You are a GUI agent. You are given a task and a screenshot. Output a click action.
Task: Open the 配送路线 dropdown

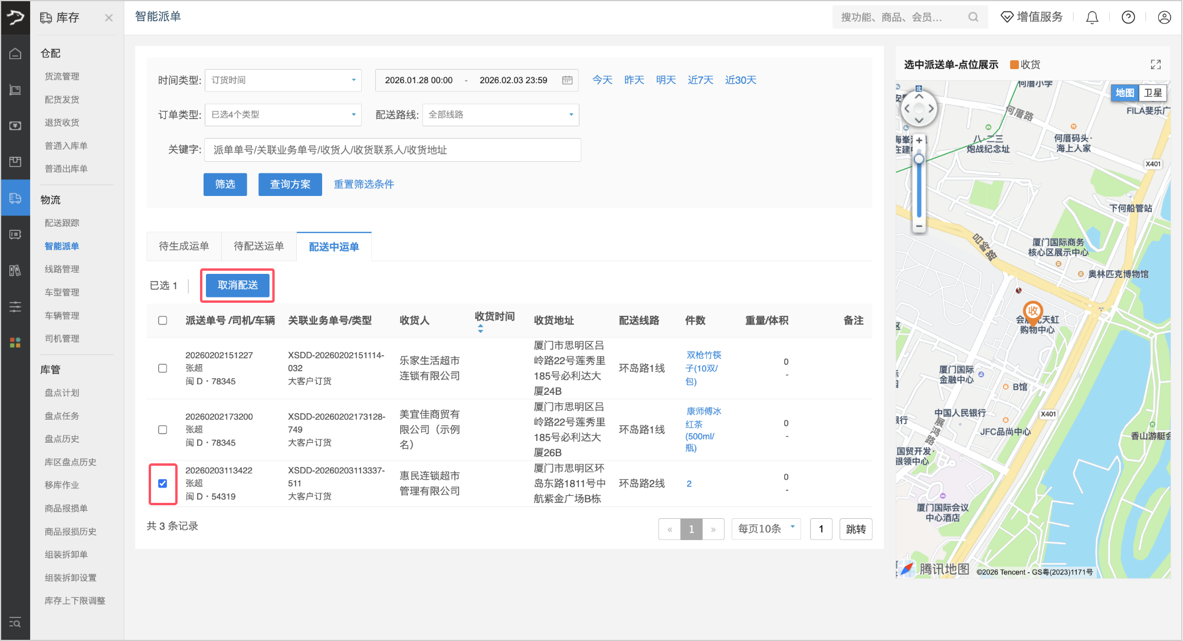pyautogui.click(x=500, y=115)
